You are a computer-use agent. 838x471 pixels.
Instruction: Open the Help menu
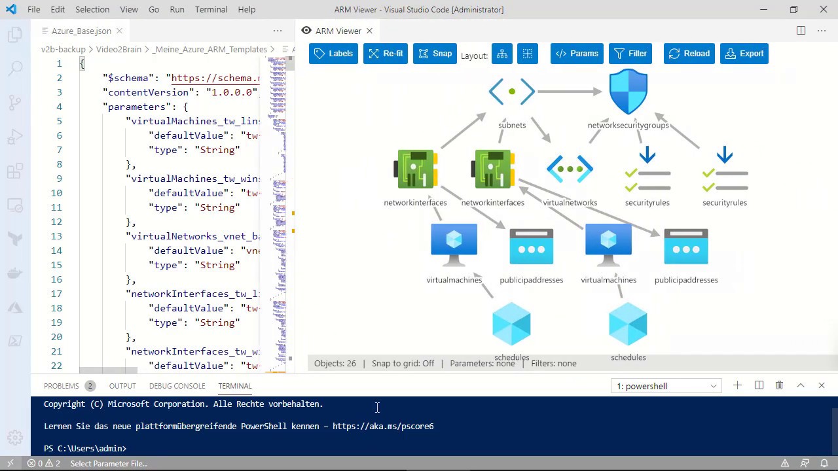[x=247, y=9]
